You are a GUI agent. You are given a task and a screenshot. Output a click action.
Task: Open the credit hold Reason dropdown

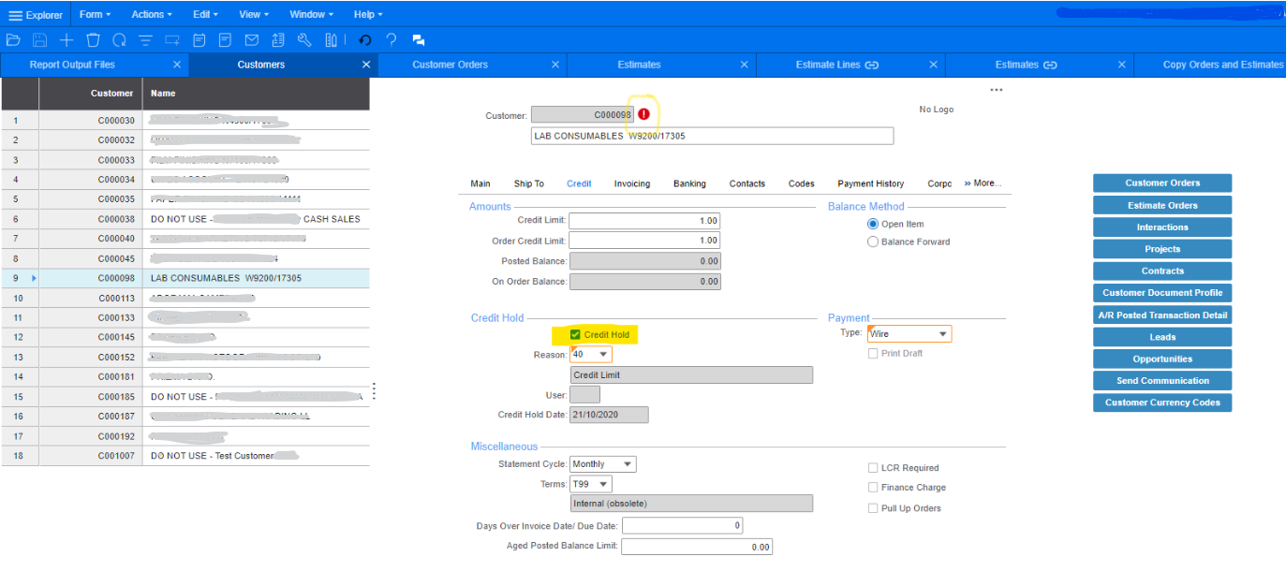pyautogui.click(x=603, y=355)
